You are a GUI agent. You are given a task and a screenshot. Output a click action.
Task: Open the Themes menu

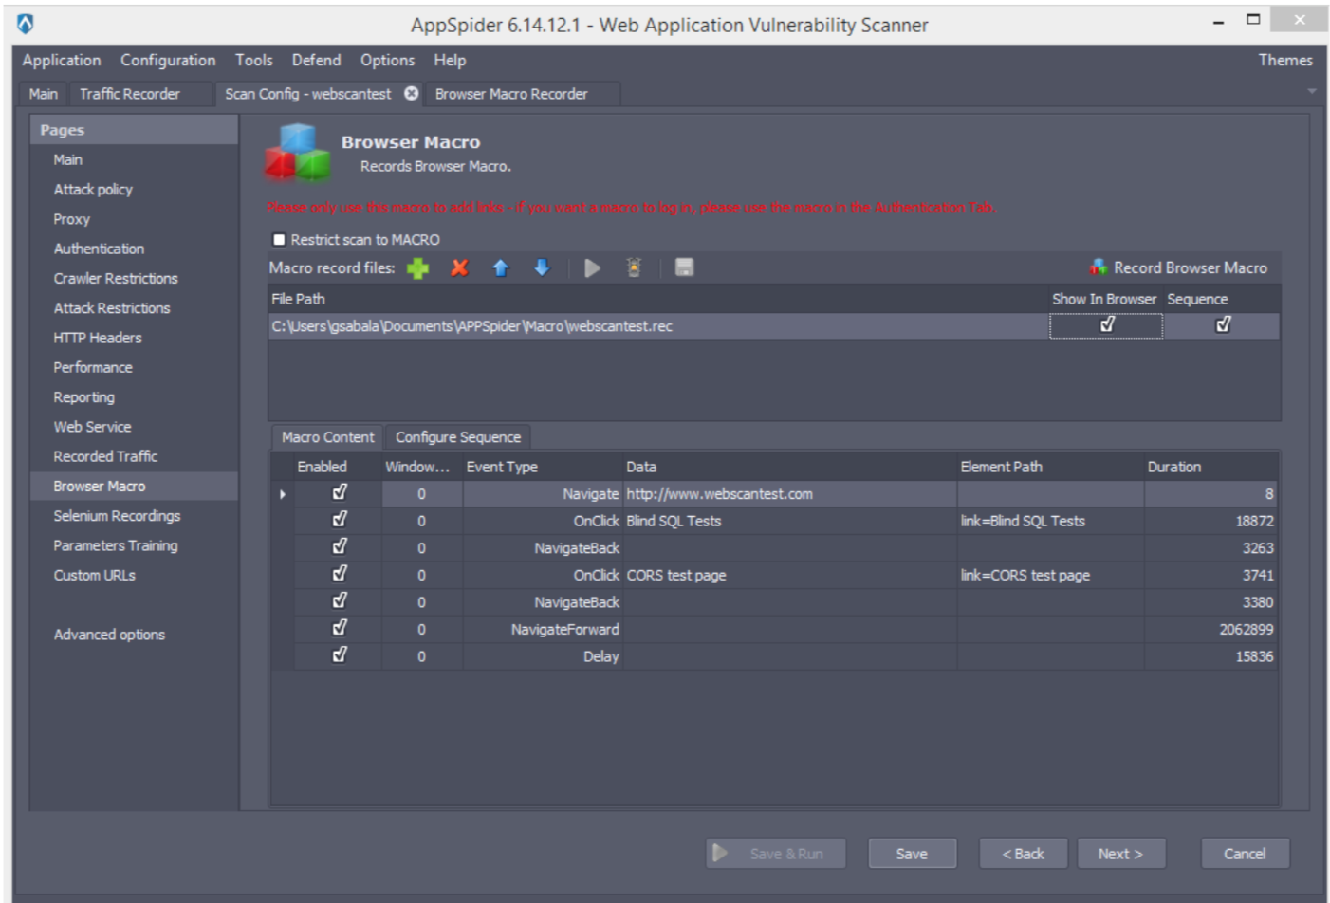pyautogui.click(x=1285, y=60)
